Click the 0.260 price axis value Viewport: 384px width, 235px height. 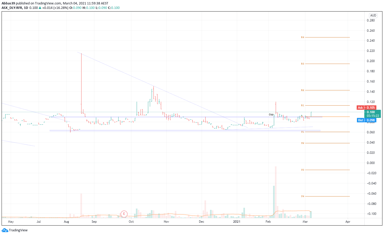click(x=371, y=31)
